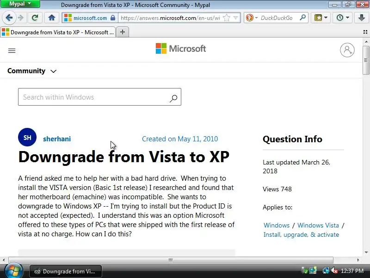Bookmark this page with the star
The height and width of the screenshot is (278, 370).
pos(227,18)
